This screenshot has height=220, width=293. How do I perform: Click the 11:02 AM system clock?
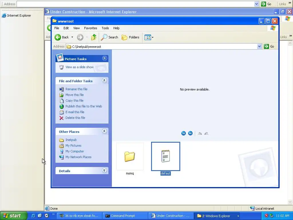[x=282, y=216]
